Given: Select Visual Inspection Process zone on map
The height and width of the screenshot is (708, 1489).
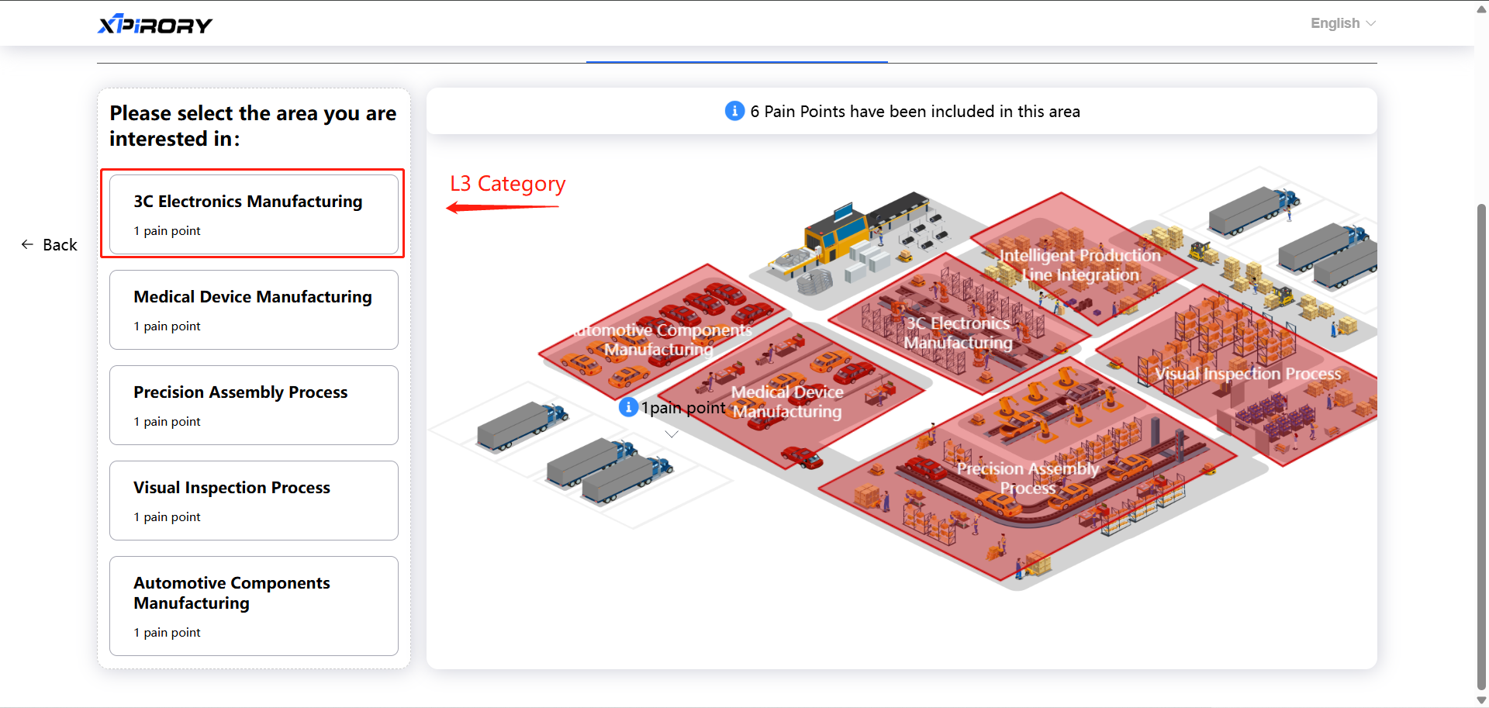Looking at the screenshot, I should tap(1247, 374).
